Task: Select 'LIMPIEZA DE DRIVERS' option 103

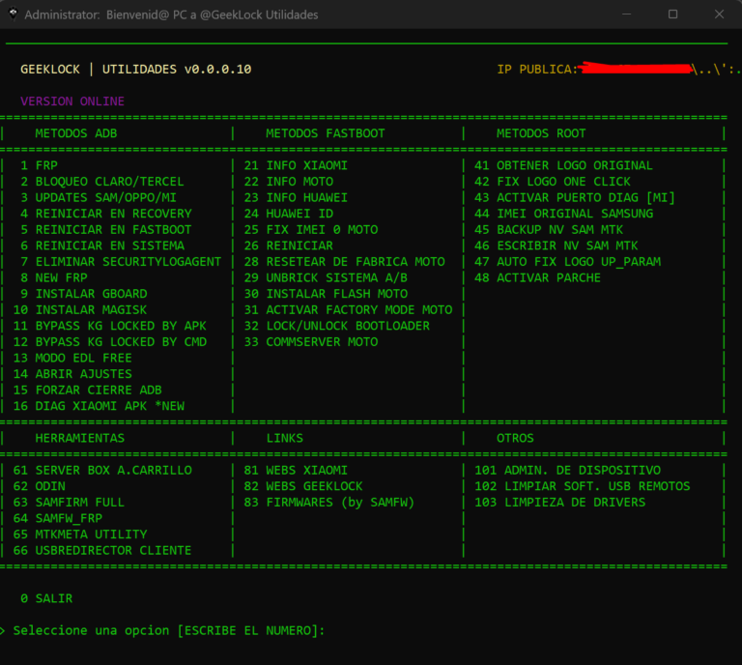Action: click(559, 503)
